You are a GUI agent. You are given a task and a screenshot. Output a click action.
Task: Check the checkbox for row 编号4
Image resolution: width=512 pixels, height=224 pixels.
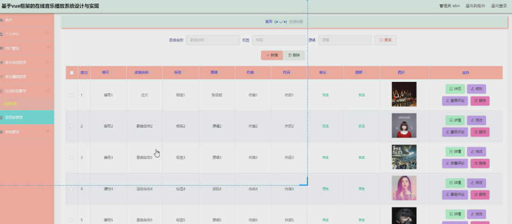click(x=72, y=189)
